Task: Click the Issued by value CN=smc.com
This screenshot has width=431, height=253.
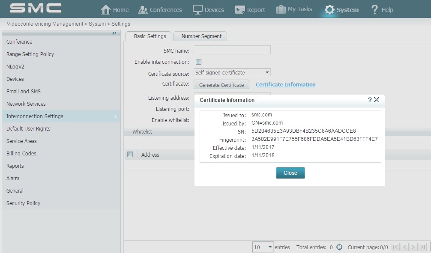Action: (x=267, y=123)
